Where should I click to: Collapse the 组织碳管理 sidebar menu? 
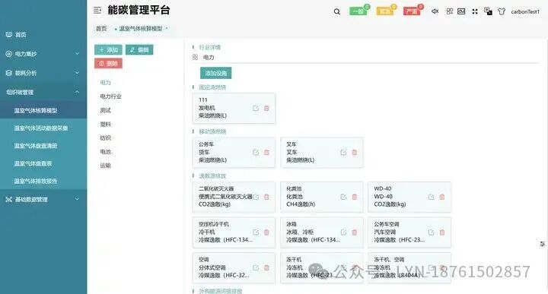tap(43, 92)
